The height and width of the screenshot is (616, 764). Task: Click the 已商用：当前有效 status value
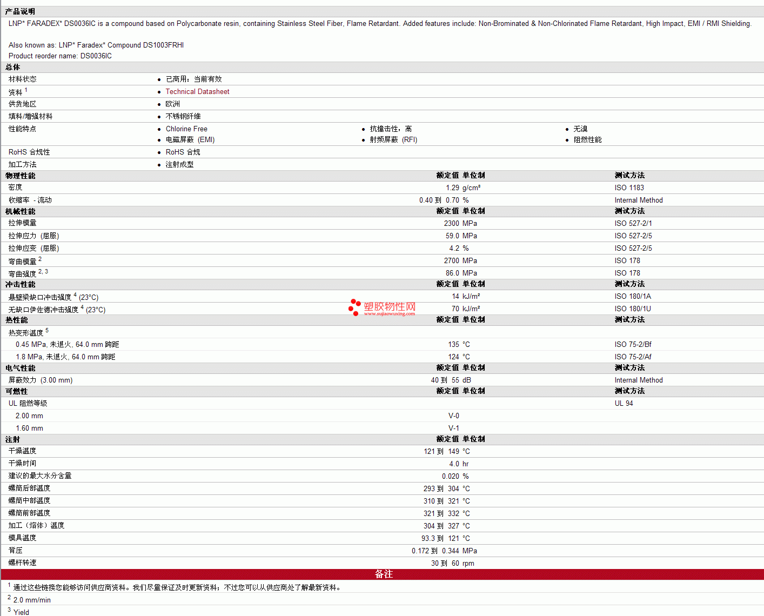click(x=193, y=79)
